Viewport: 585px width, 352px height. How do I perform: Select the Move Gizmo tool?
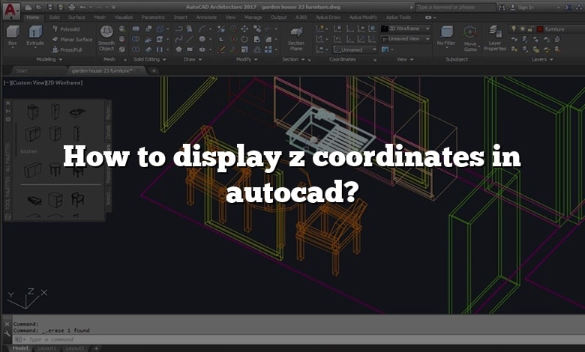click(470, 39)
